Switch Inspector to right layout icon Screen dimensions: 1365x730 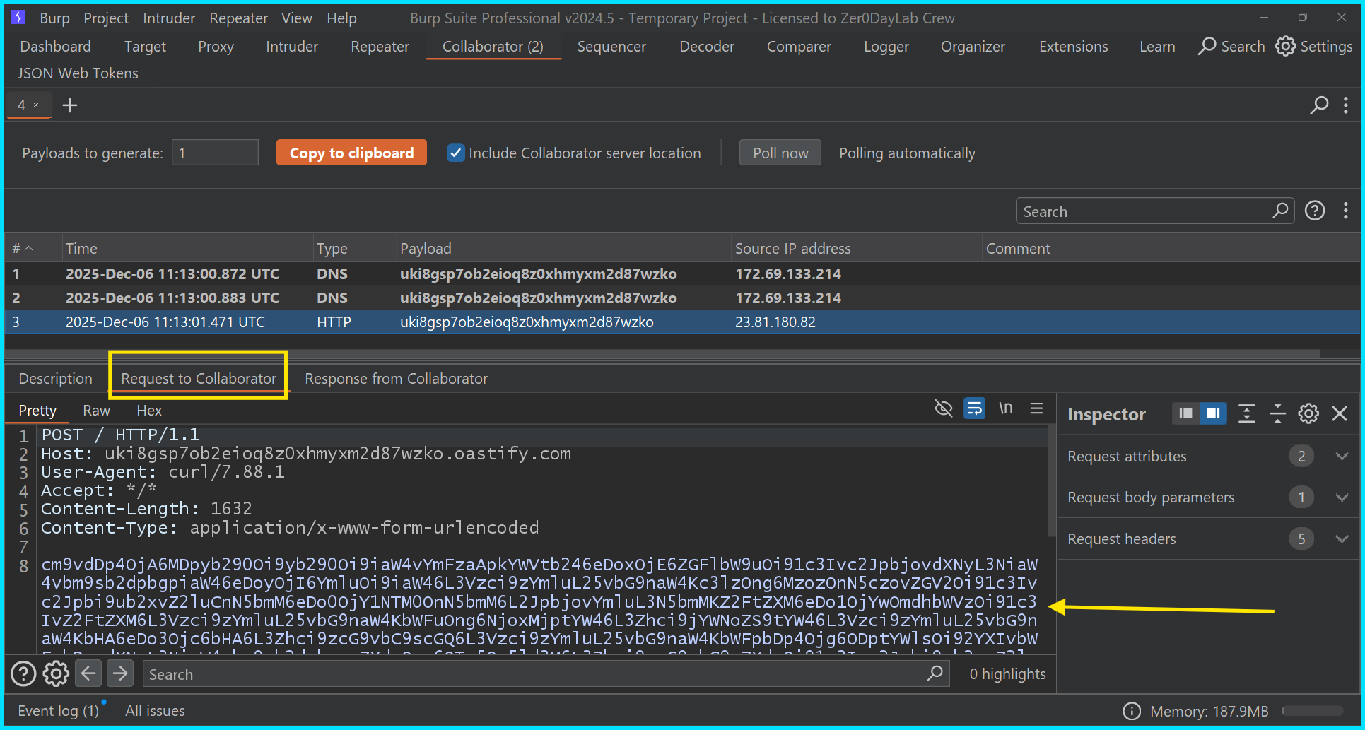[1213, 413]
